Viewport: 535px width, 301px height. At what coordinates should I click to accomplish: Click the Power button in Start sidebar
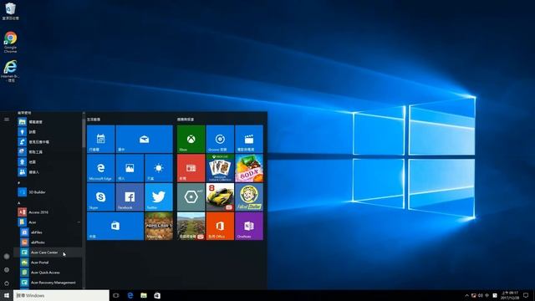[x=7, y=283]
